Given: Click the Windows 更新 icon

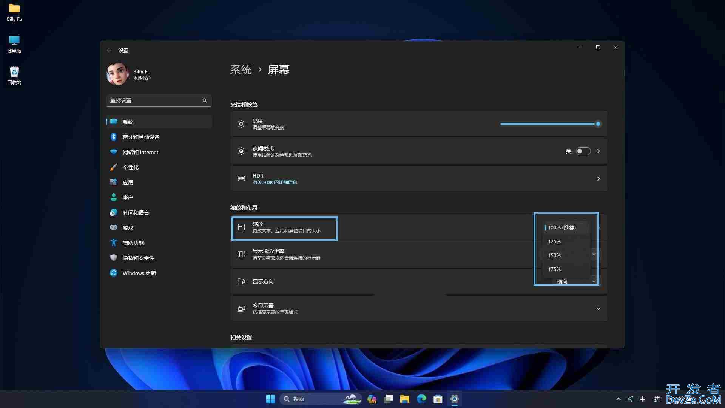Looking at the screenshot, I should [x=114, y=273].
